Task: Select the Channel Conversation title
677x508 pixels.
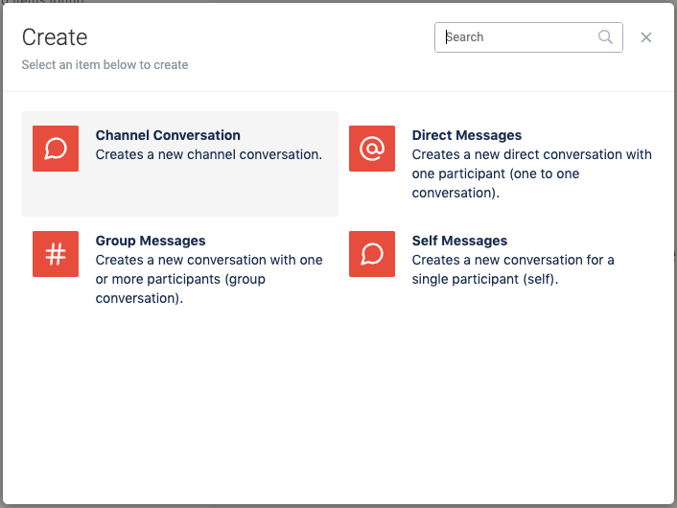Action: click(x=168, y=135)
